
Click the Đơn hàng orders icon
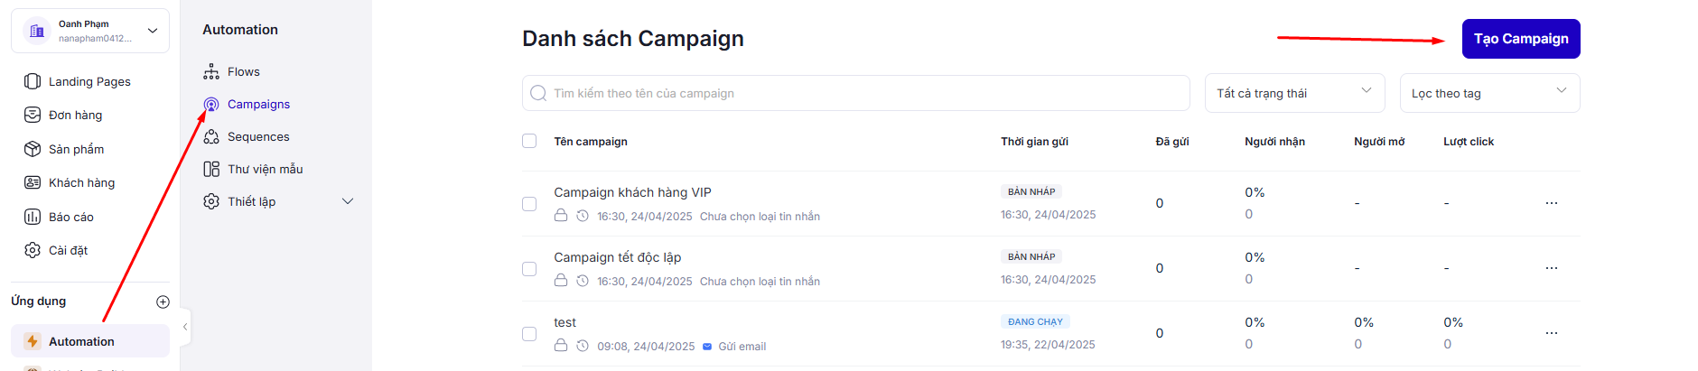click(x=33, y=115)
